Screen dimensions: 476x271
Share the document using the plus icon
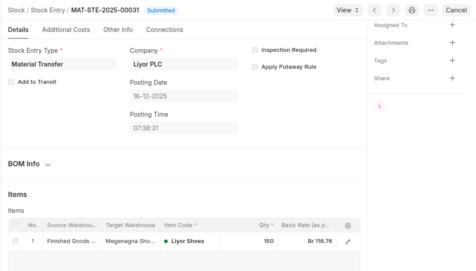pyautogui.click(x=452, y=79)
